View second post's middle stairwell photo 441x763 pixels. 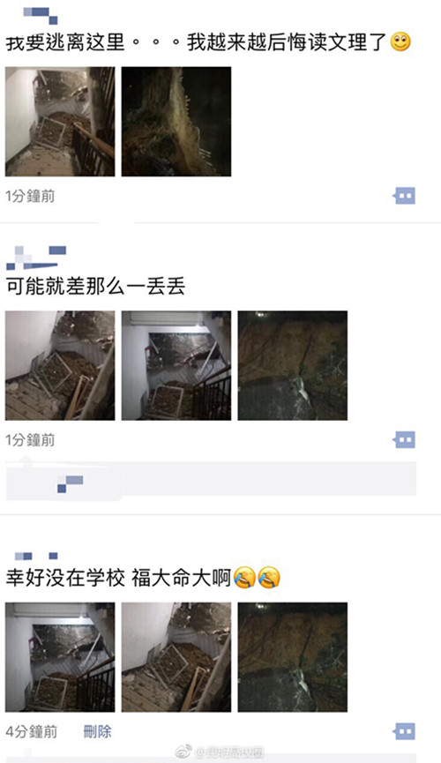coord(176,365)
